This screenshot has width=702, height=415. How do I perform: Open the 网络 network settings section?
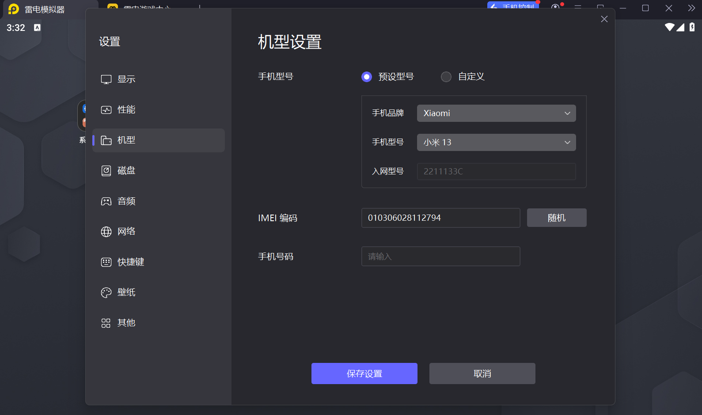pos(159,231)
